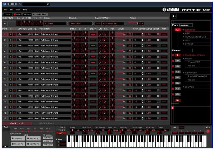Click the ARP to PC button
This screenshot has width=213, height=150.
point(33,144)
